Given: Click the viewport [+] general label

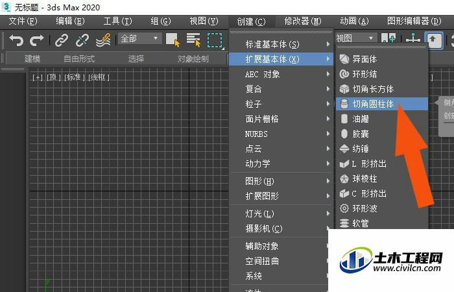Looking at the screenshot, I should click(x=38, y=77).
